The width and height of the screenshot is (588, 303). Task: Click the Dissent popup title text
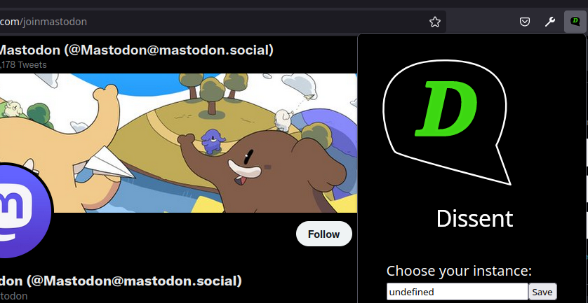pyautogui.click(x=474, y=219)
